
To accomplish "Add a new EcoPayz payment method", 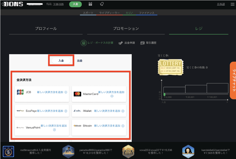I will tap(50, 111).
